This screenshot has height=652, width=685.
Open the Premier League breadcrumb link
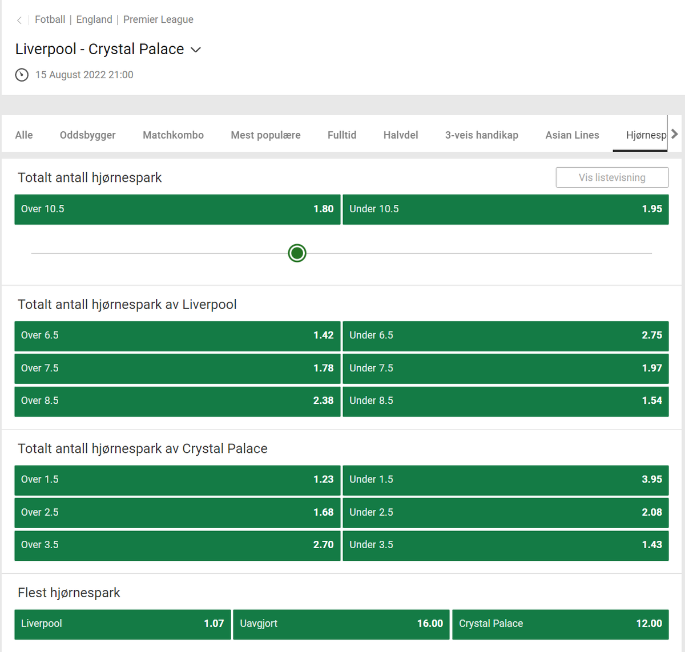(158, 19)
